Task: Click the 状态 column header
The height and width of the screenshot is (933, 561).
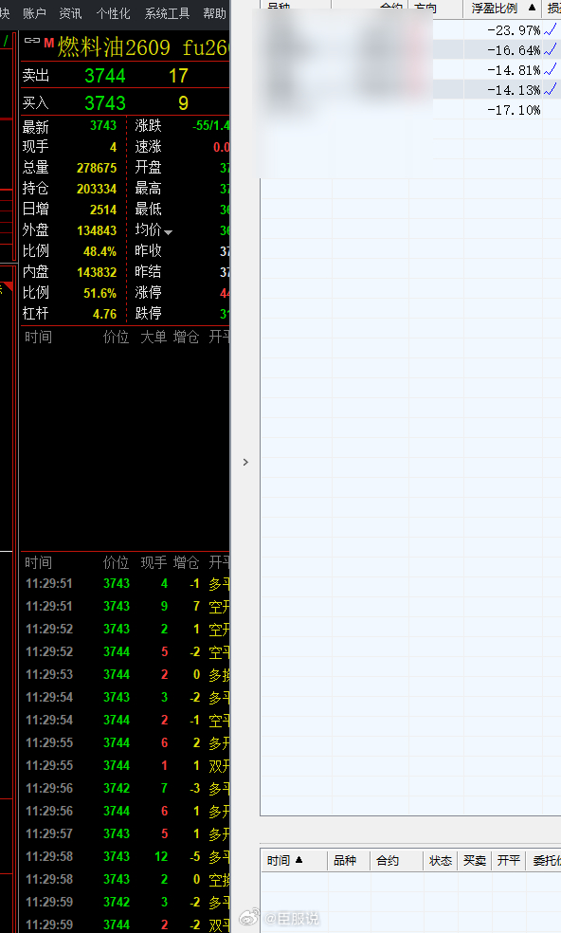Action: click(x=441, y=860)
